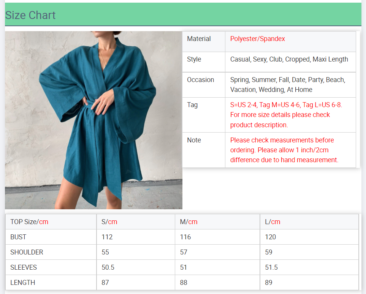Select sleeves value 51.5 for size L
Image resolution: width=366 pixels, height=294 pixels.
click(271, 267)
